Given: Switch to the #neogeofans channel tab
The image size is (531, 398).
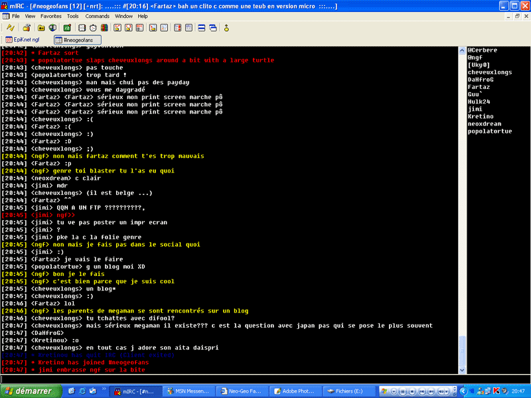Looking at the screenshot, I should [x=76, y=40].
